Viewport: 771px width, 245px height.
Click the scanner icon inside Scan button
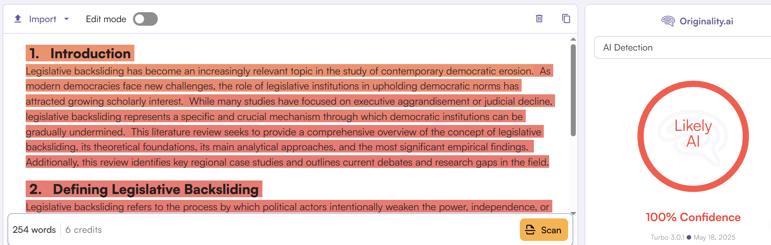pyautogui.click(x=531, y=230)
